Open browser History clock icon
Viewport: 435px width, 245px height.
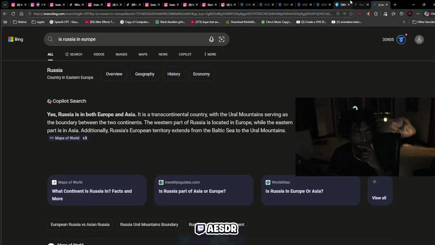401,14
